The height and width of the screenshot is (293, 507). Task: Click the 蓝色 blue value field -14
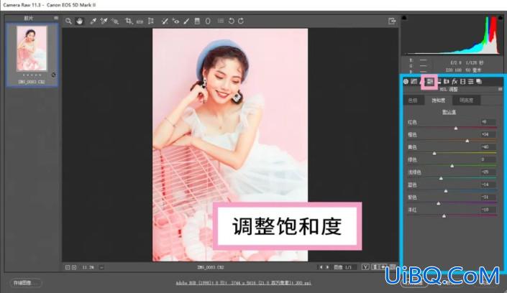(488, 185)
